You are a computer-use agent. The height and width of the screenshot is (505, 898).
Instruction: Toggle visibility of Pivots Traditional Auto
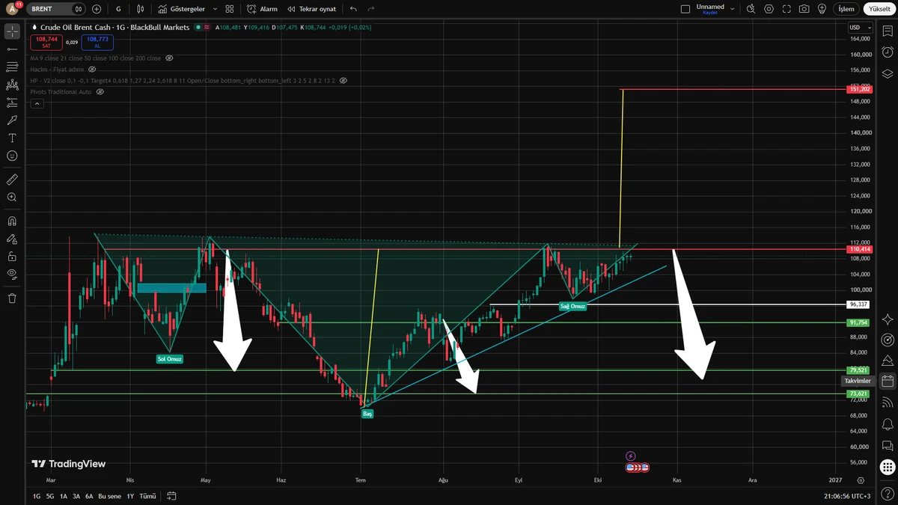point(100,91)
